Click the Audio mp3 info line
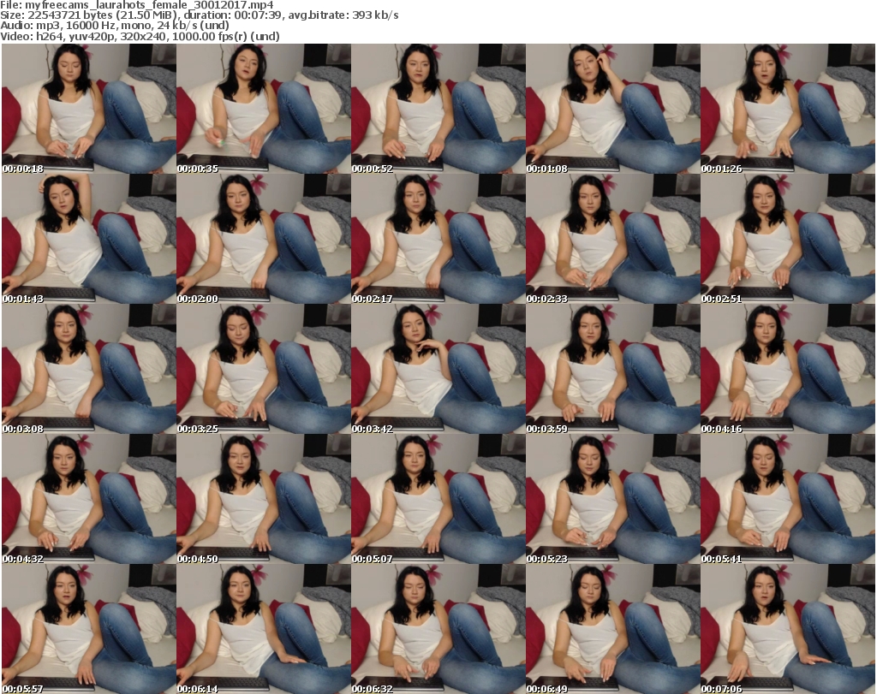877x694 pixels. click(x=115, y=26)
